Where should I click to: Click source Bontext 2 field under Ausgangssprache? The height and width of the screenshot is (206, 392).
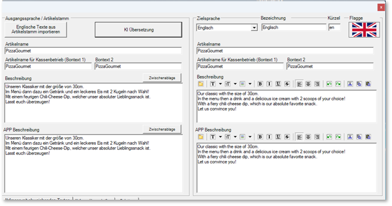(138, 67)
